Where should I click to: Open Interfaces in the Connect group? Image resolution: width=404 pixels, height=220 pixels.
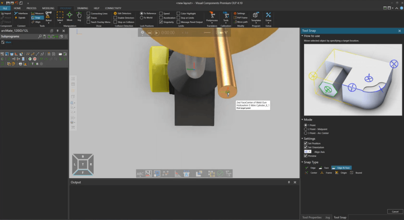point(21,13)
